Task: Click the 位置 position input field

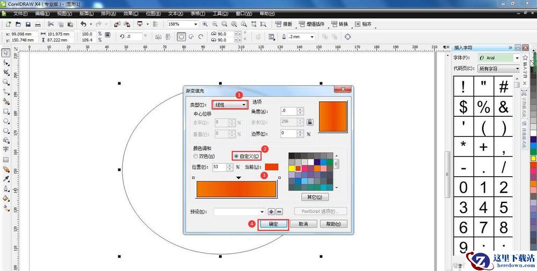Action: (x=219, y=167)
